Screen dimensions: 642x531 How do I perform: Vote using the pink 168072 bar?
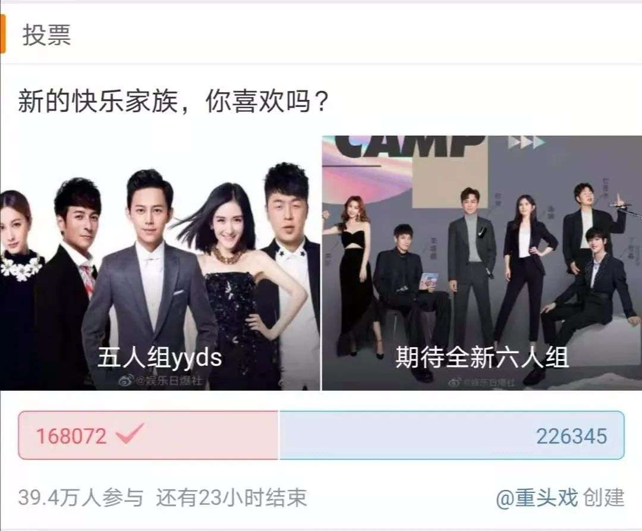click(148, 435)
